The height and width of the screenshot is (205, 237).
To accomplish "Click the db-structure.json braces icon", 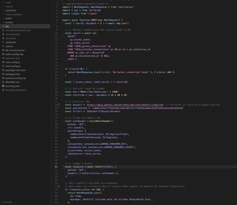I will [3, 50].
